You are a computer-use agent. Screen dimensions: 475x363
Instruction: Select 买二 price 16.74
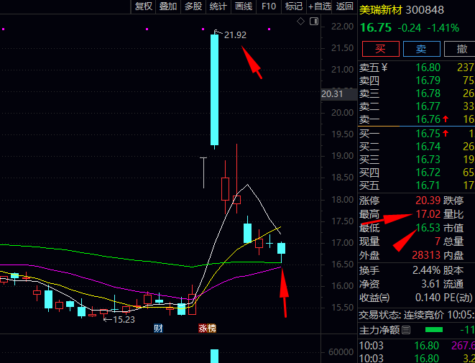point(428,147)
